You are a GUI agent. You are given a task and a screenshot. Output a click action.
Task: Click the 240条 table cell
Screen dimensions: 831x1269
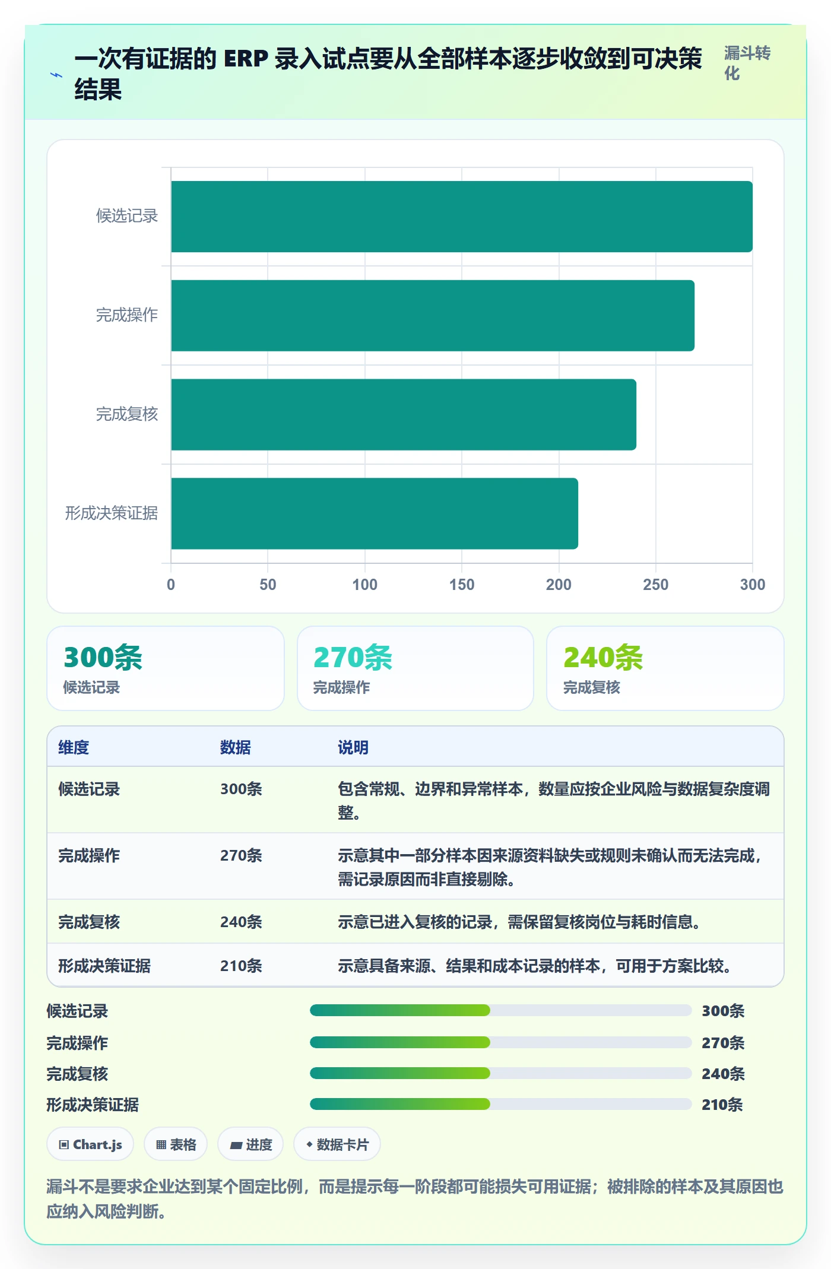point(241,922)
